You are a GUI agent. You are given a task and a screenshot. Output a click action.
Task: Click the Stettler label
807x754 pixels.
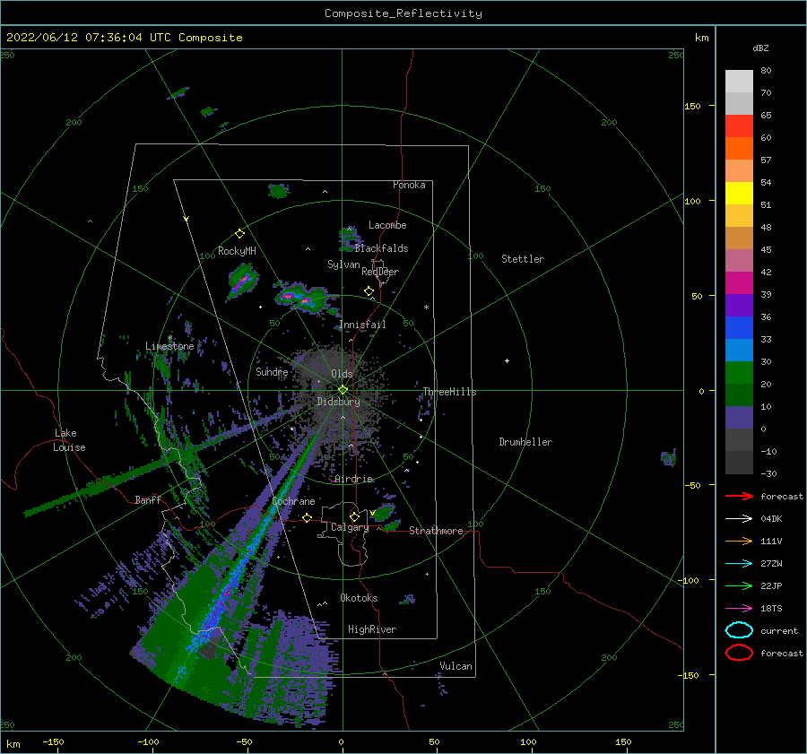[x=523, y=259]
